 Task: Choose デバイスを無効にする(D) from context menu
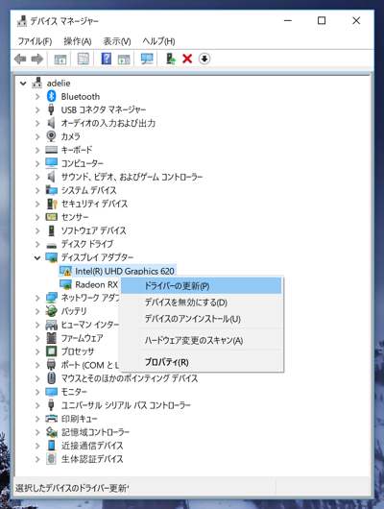[x=201, y=303]
